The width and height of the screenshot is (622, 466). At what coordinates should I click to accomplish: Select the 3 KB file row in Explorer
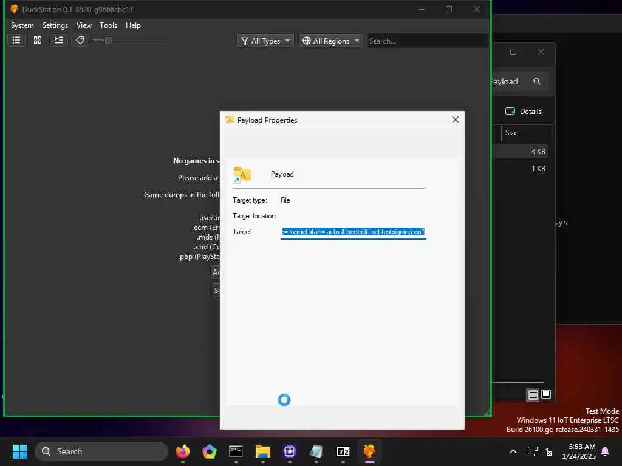(520, 151)
